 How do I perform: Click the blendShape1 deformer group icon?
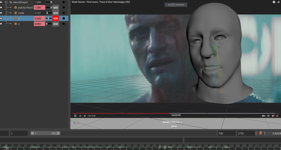(x=11, y=2)
